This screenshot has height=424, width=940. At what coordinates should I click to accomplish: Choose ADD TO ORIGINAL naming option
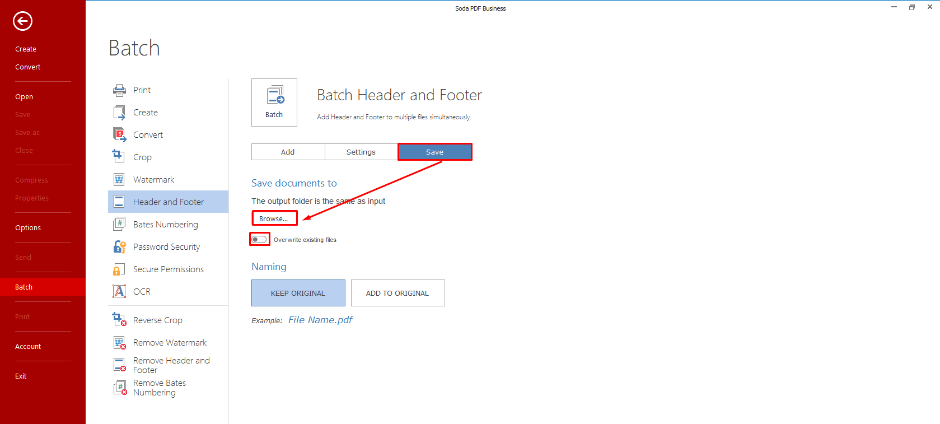point(398,293)
